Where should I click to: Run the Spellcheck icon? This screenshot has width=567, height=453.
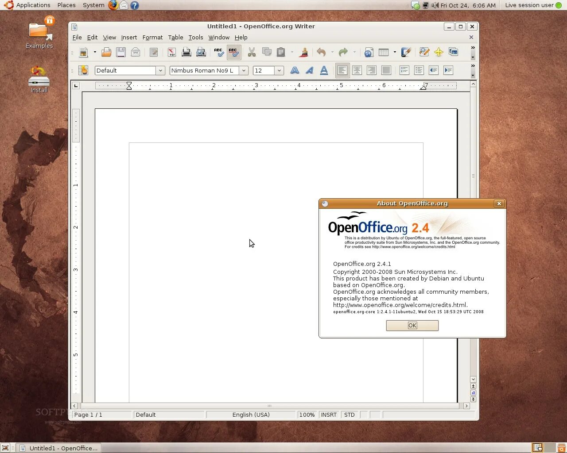[x=219, y=52]
